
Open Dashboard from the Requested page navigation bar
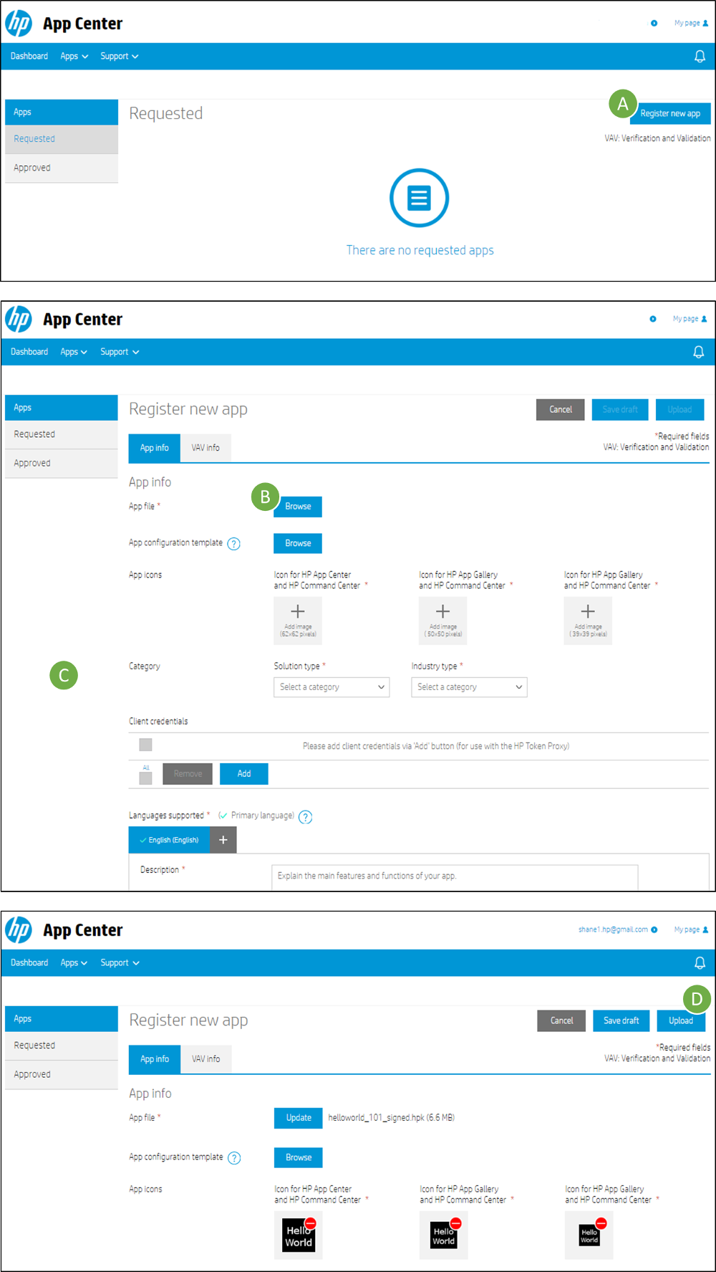click(x=29, y=56)
